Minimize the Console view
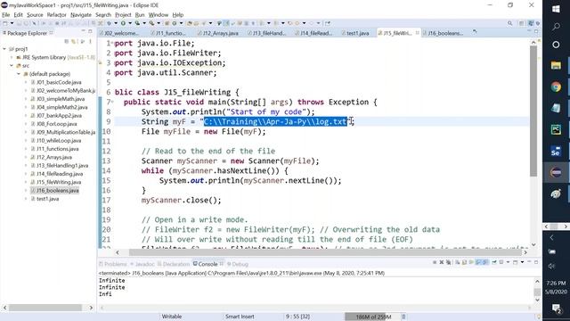Image resolution: width=570 pixels, height=321 pixels. [529, 261]
